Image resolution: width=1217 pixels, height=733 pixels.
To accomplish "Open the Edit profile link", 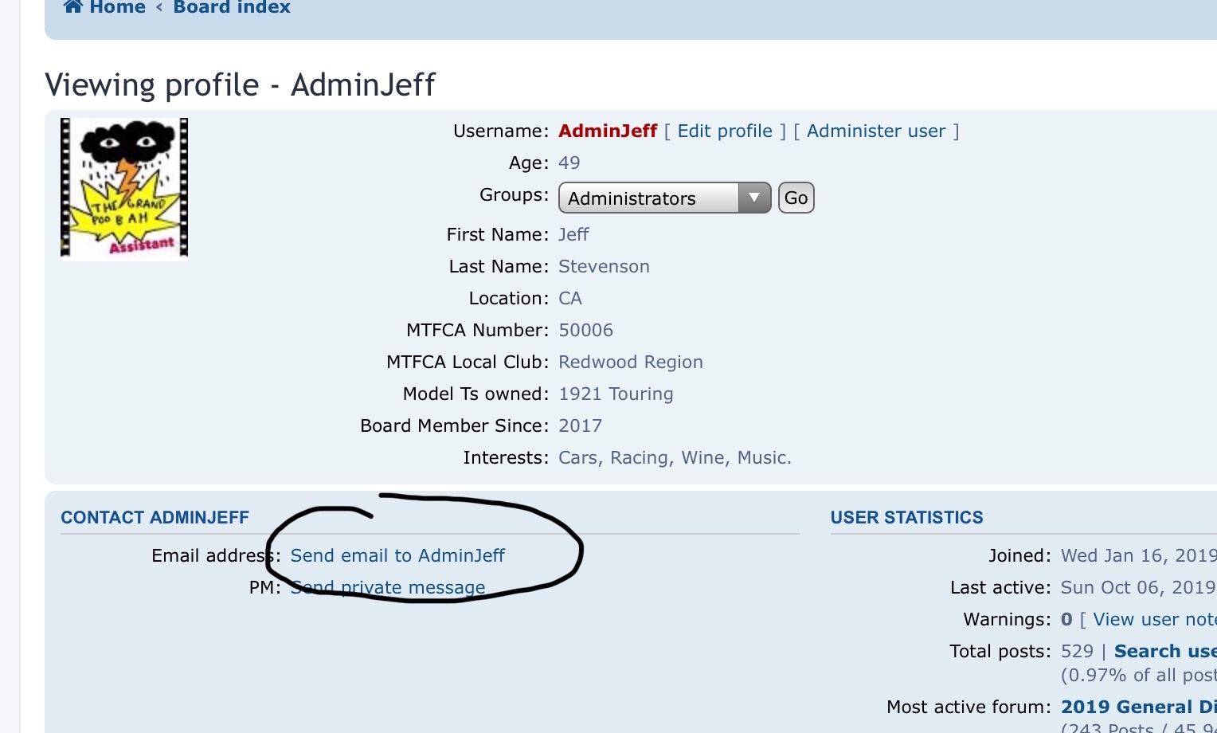I will coord(725,131).
